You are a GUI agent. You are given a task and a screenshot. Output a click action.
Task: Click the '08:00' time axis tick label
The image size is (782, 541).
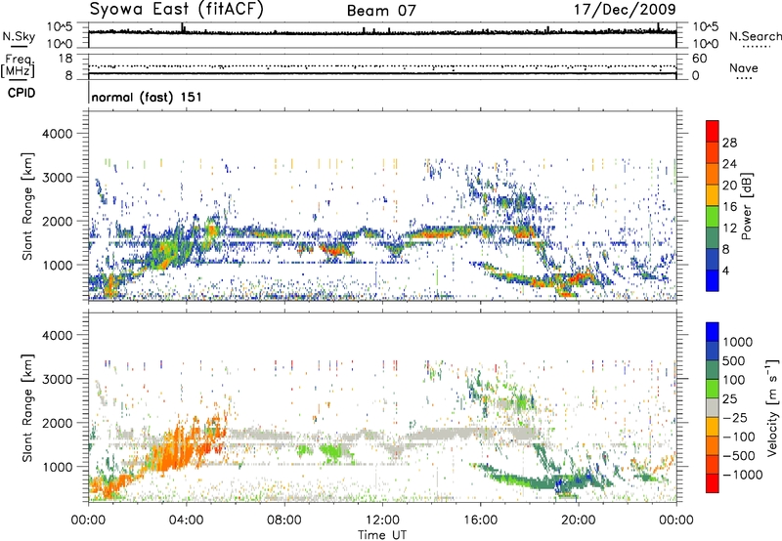(283, 520)
